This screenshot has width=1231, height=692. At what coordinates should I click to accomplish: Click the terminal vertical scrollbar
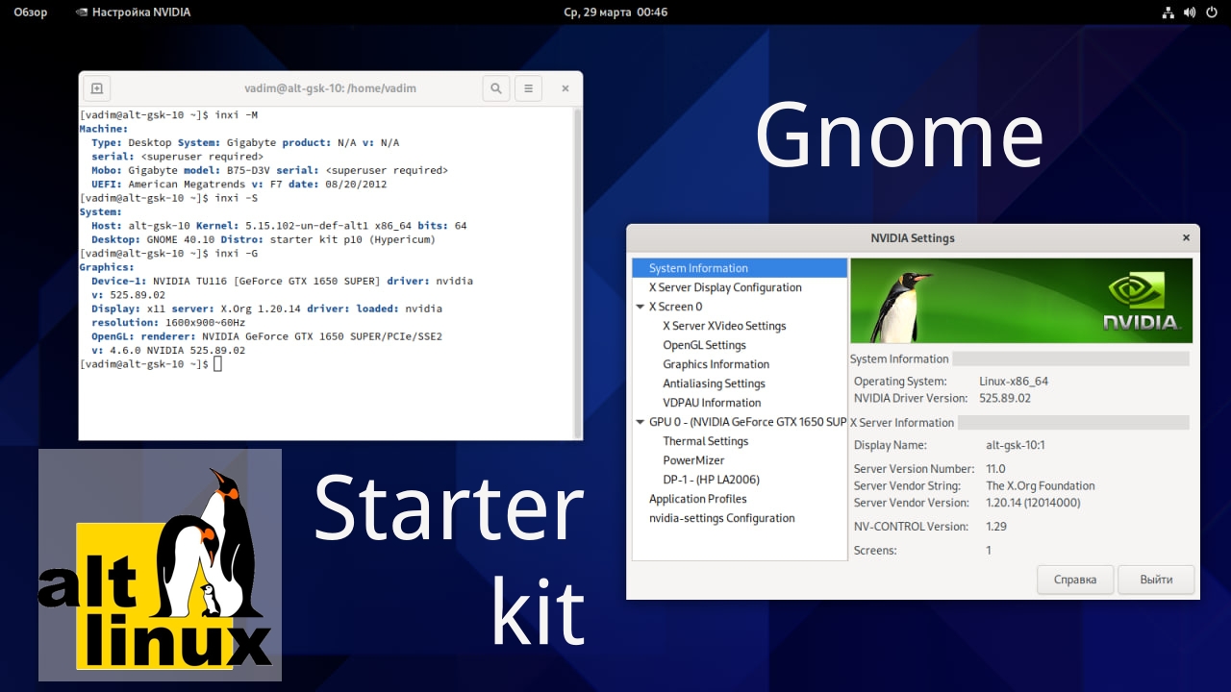coord(577,269)
